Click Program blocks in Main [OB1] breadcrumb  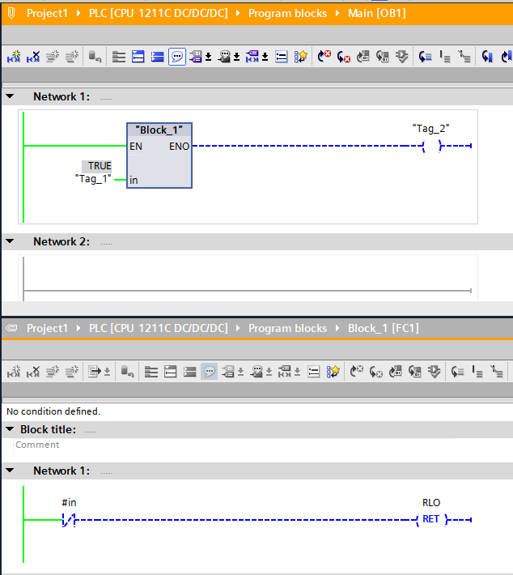(x=287, y=14)
